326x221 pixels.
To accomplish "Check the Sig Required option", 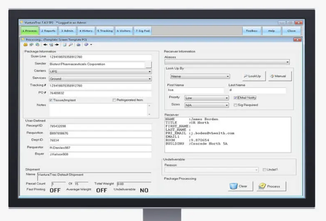I will pos(236,105).
